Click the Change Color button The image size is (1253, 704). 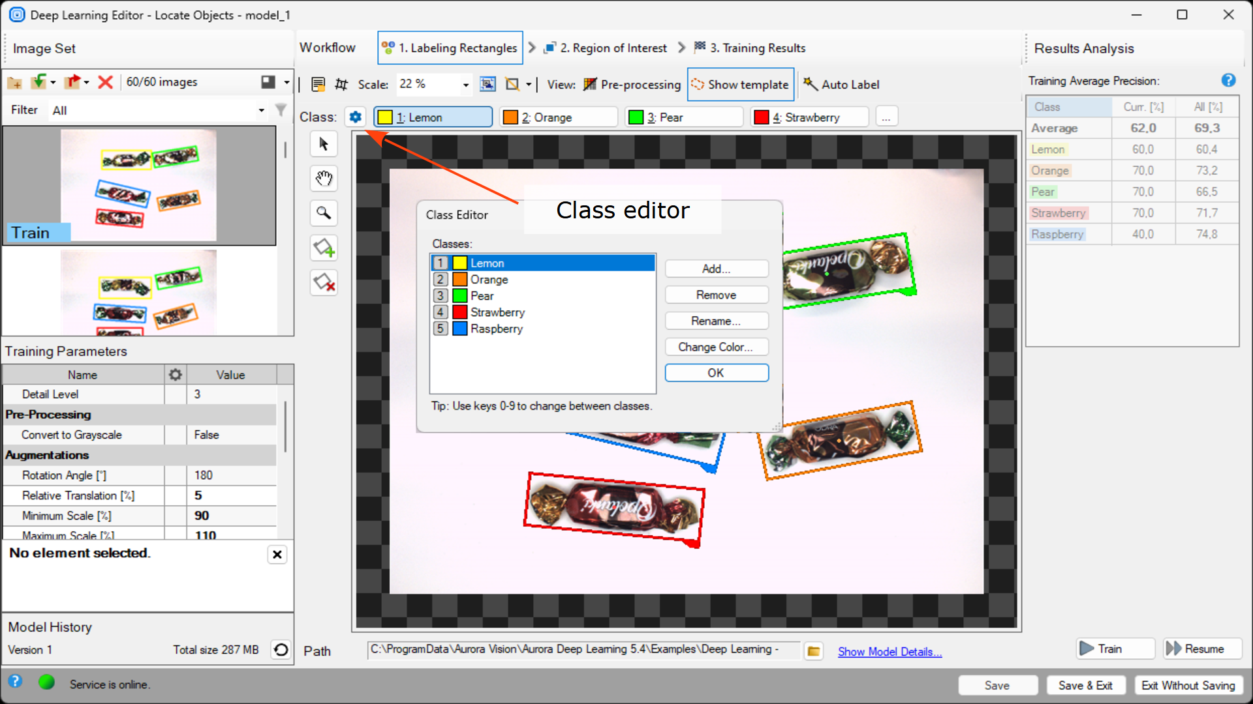click(x=716, y=347)
